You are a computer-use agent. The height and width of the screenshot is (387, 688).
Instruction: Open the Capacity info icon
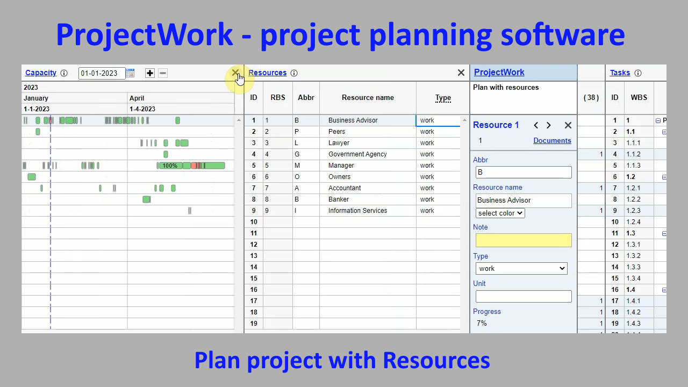point(64,73)
